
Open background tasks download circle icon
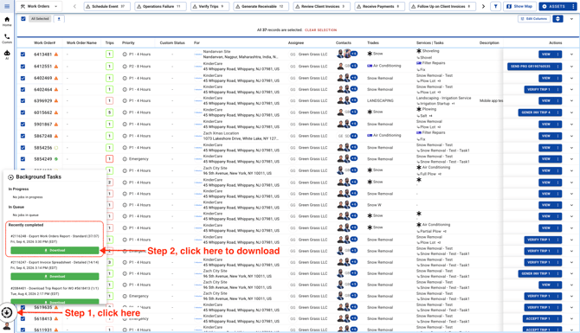click(x=7, y=312)
